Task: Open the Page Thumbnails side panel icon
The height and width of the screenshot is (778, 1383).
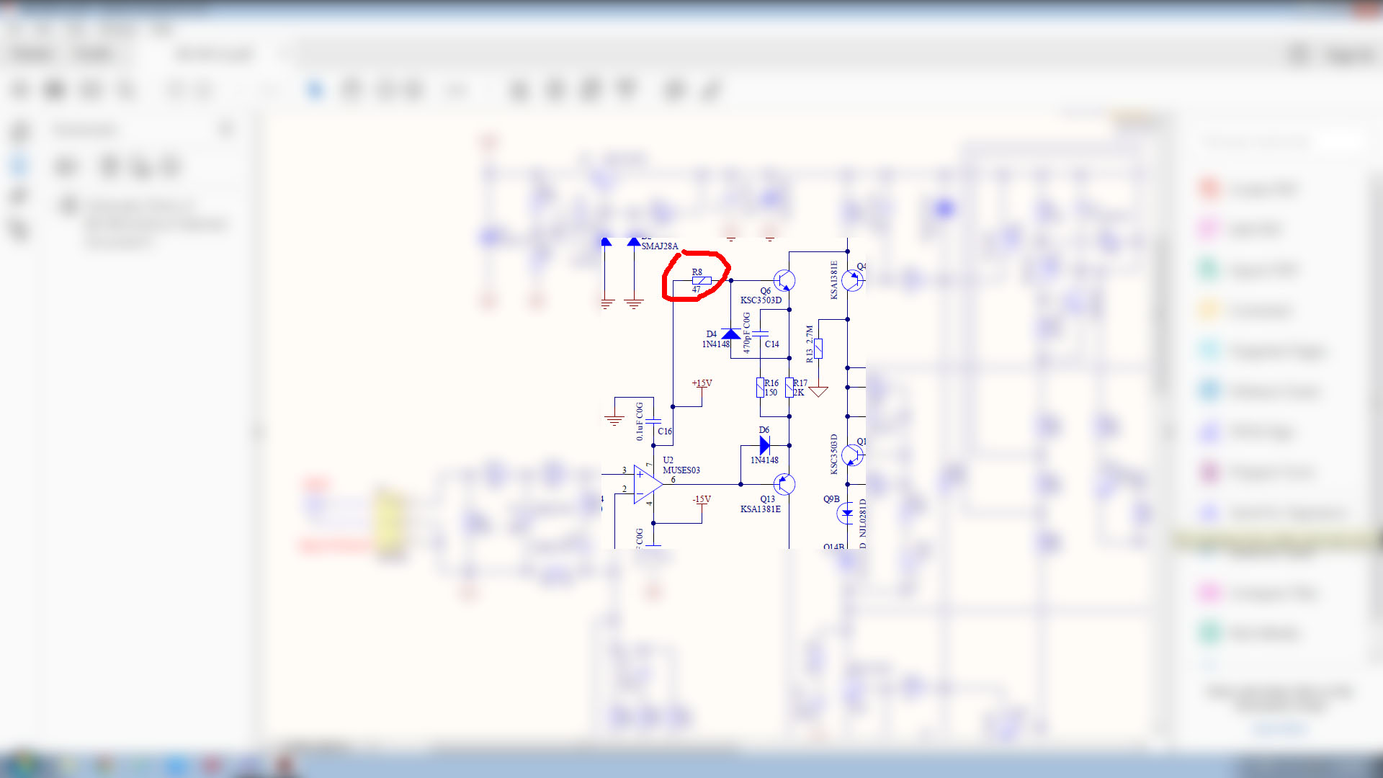Action: (19, 132)
